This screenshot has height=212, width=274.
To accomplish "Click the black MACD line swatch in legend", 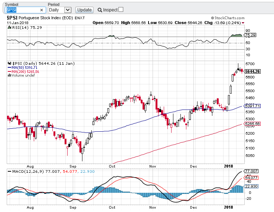I will (x=9, y=172).
